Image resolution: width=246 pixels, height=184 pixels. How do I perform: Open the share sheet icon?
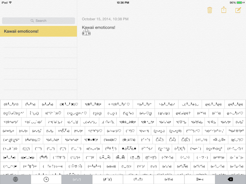click(224, 10)
